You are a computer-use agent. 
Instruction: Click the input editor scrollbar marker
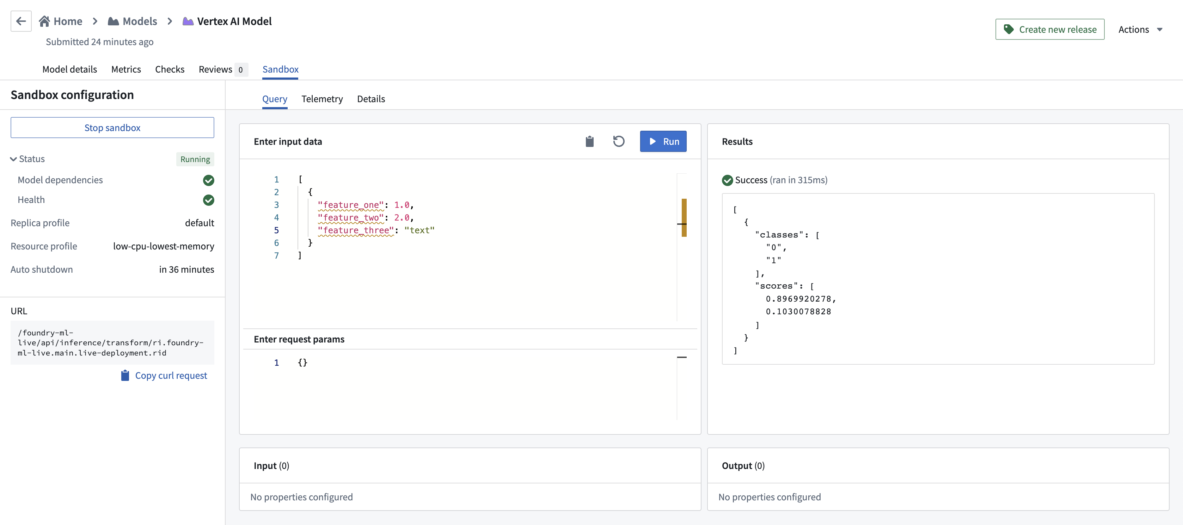[x=684, y=217]
